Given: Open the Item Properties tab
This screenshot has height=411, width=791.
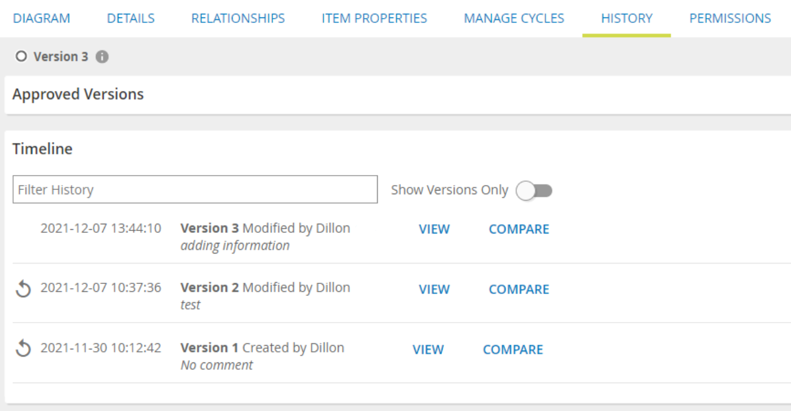Looking at the screenshot, I should 375,18.
